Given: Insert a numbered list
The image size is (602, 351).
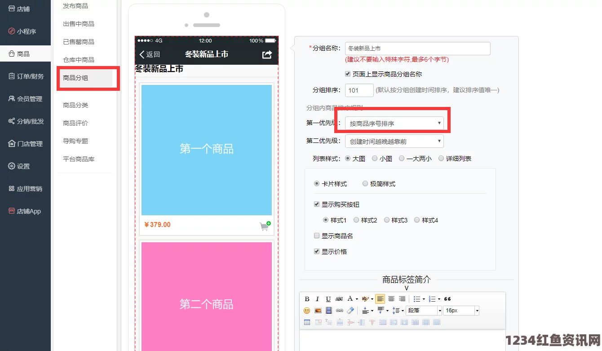Looking at the screenshot, I should 432,299.
